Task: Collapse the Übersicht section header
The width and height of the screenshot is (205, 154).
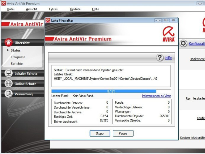Action: pyautogui.click(x=22, y=43)
